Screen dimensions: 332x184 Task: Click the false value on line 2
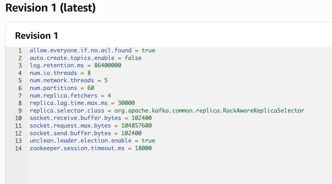tap(133, 58)
